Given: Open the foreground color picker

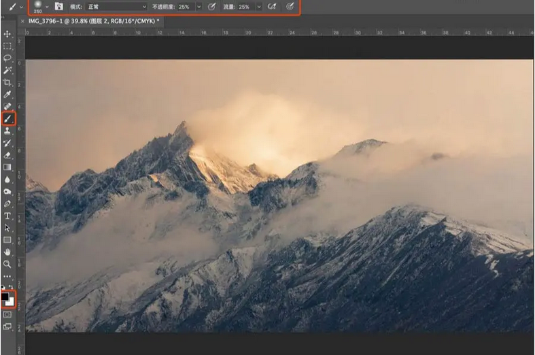Looking at the screenshot, I should [5, 297].
